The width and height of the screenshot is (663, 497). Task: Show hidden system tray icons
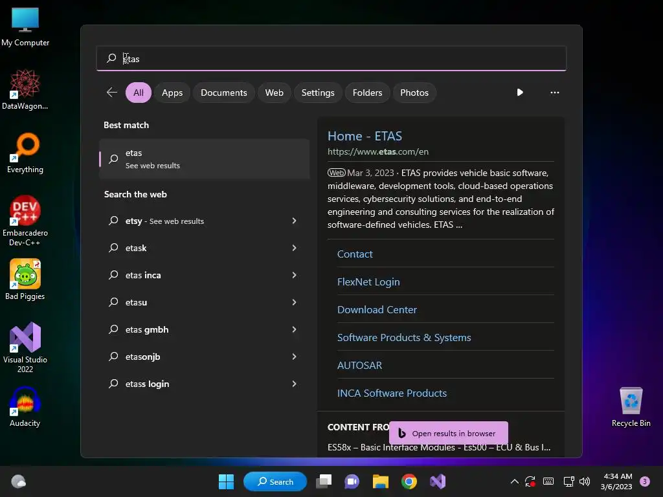pyautogui.click(x=515, y=481)
